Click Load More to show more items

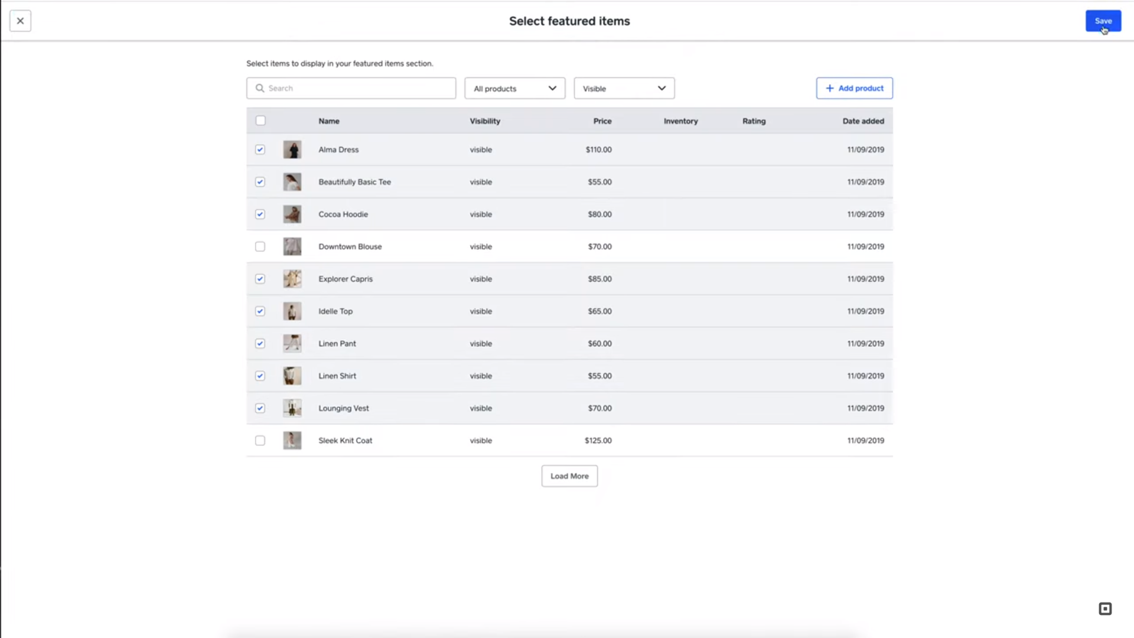(569, 476)
